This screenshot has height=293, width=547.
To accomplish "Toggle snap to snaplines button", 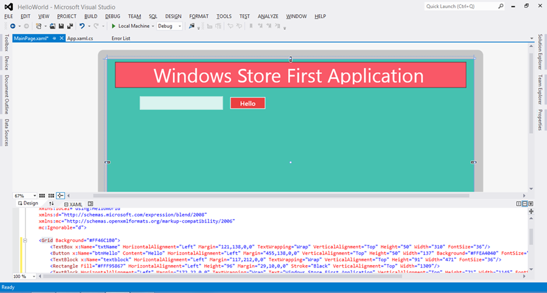I will [x=60, y=196].
